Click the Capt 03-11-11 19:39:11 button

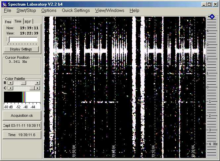point(22,125)
